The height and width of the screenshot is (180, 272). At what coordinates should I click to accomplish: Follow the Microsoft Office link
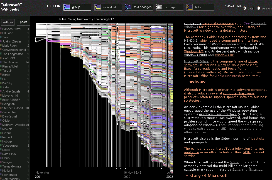click(x=196, y=61)
